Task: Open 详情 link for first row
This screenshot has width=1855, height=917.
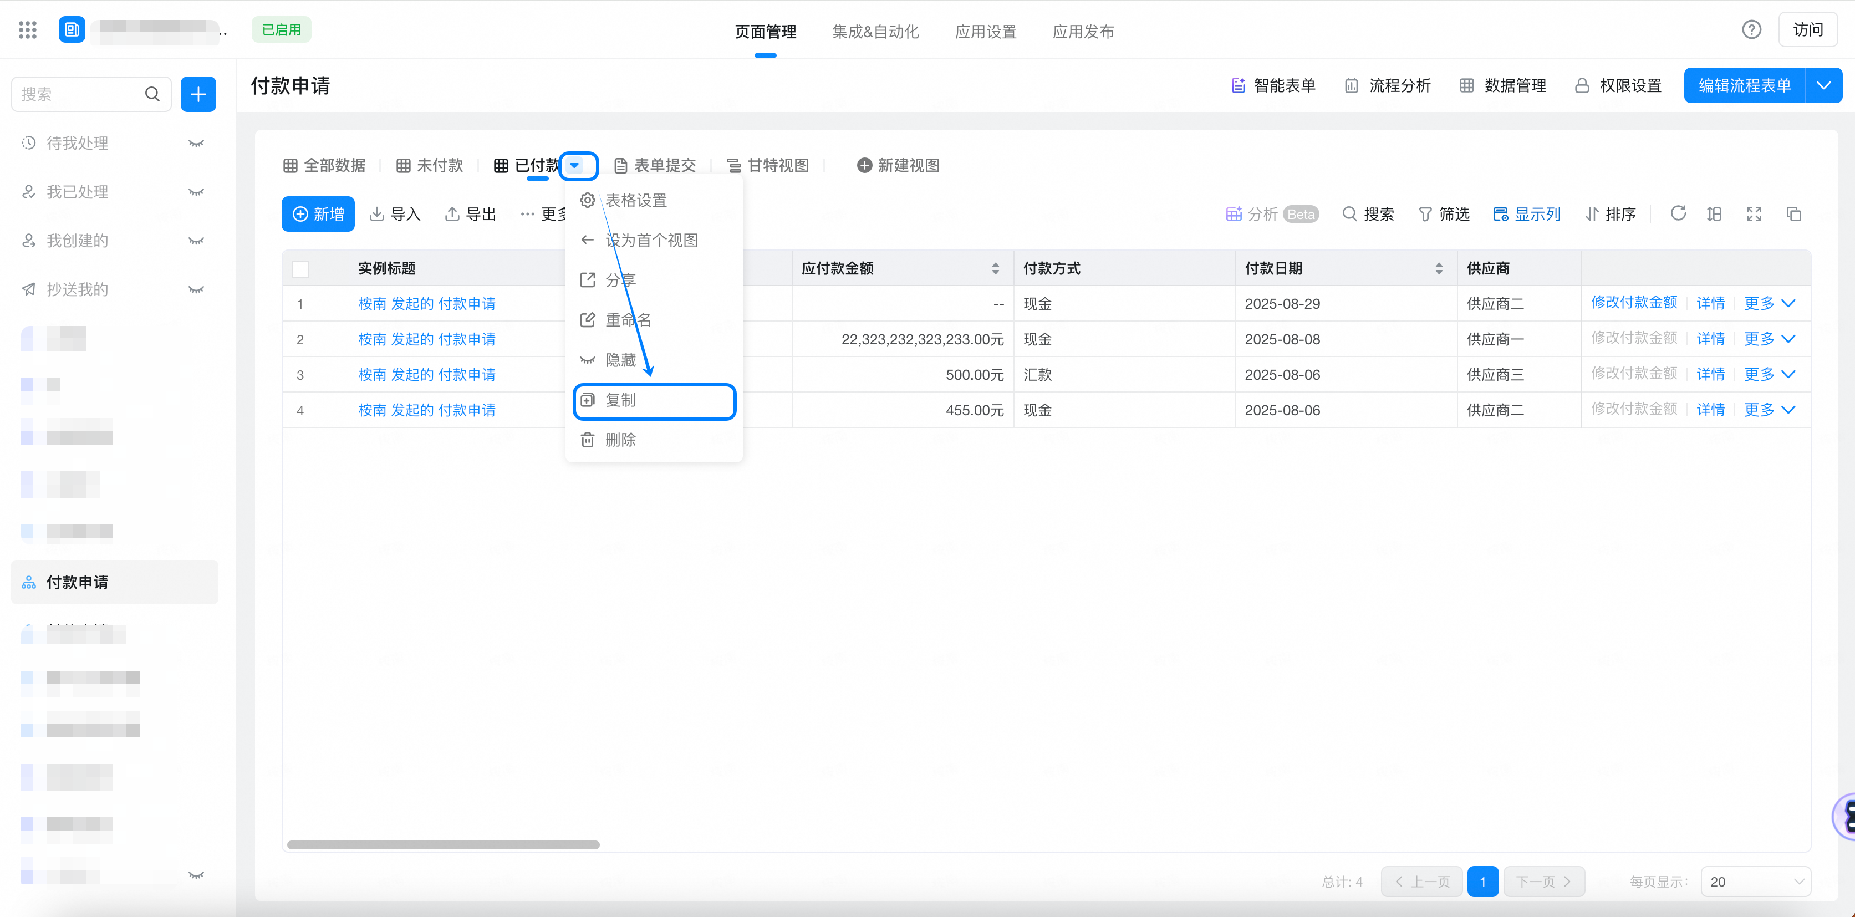Action: pos(1710,303)
